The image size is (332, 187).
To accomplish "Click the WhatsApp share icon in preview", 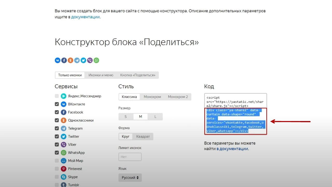I will [96, 60].
